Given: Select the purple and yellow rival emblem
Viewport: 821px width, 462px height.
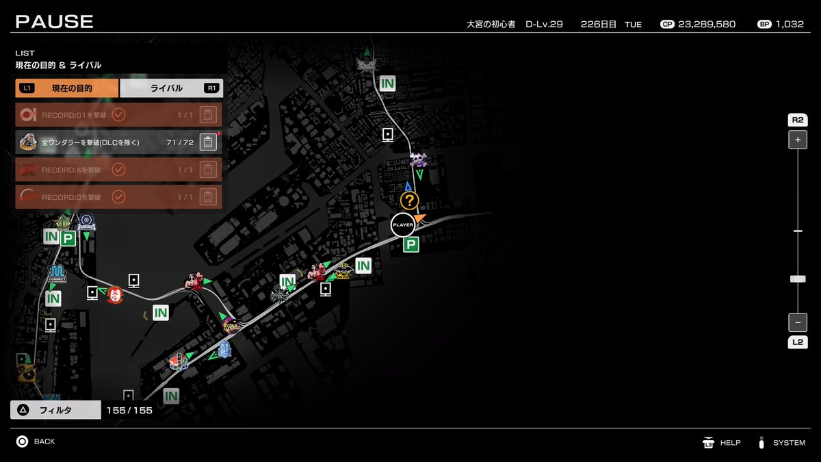Looking at the screenshot, I should coord(233,326).
